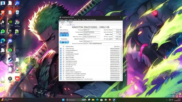Click the status circle for Critical Warning
Image resolution: width=182 pixels, height=102 pixels.
pyautogui.click(x=61, y=49)
